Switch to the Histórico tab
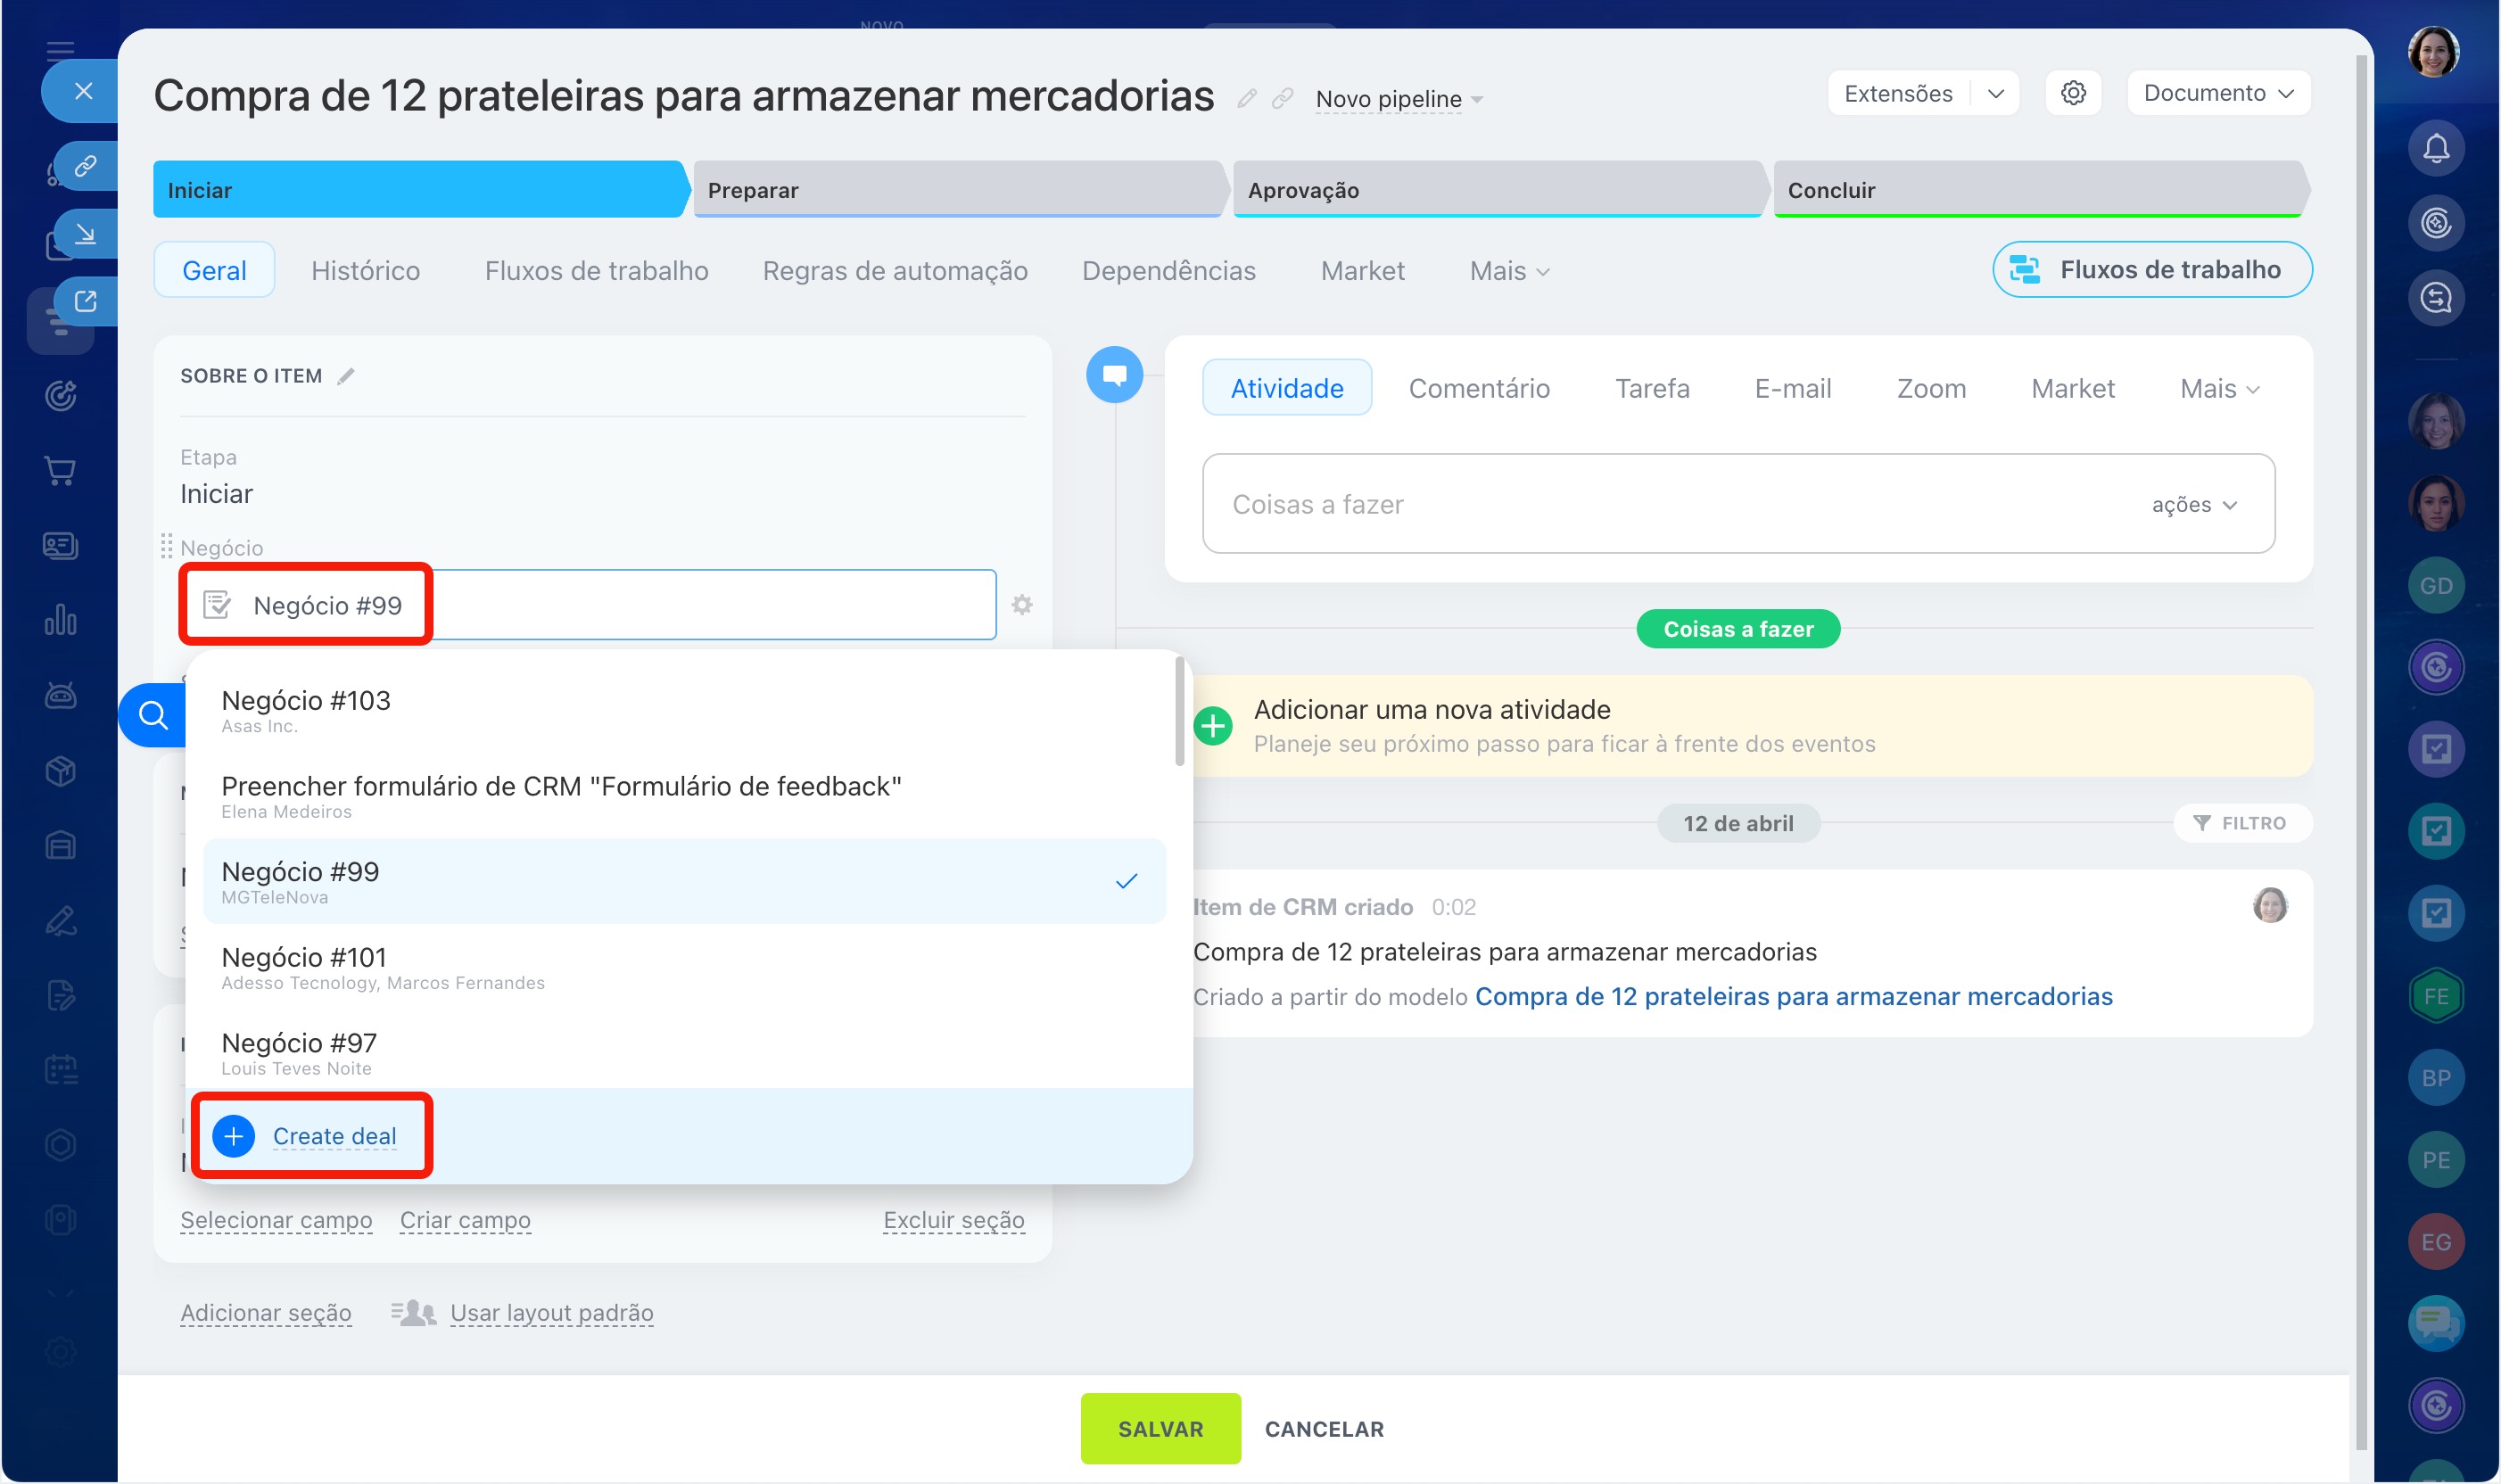 click(365, 271)
